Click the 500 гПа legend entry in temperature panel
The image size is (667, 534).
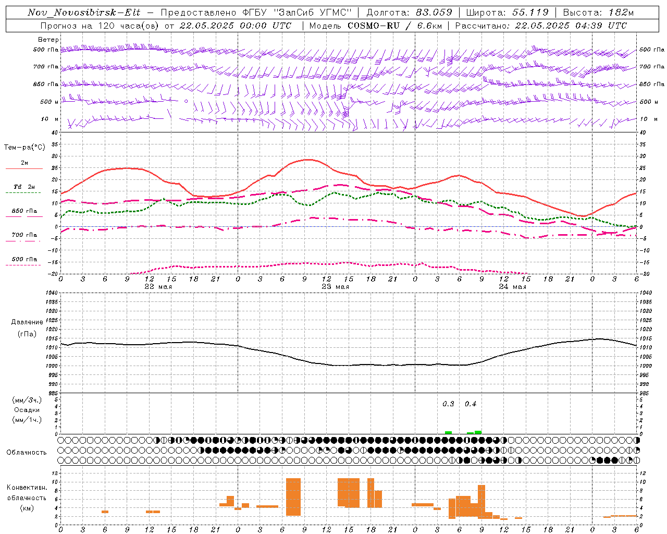[x=24, y=259]
